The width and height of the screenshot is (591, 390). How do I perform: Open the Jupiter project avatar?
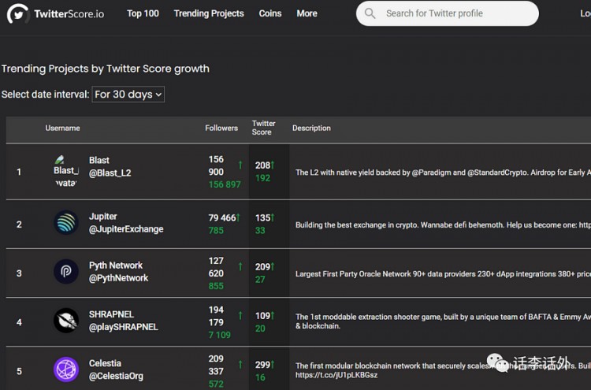click(66, 222)
